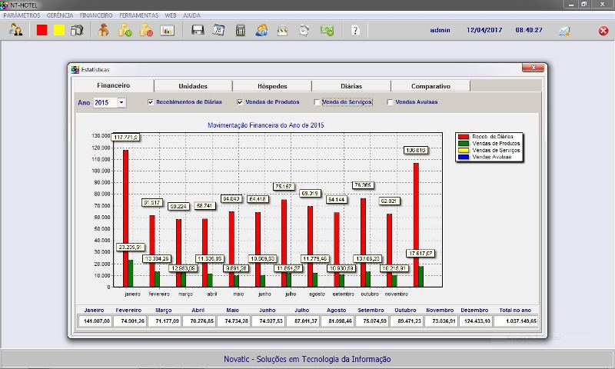The height and width of the screenshot is (369, 615).
Task: Open the question mark help icon
Action: click(354, 31)
